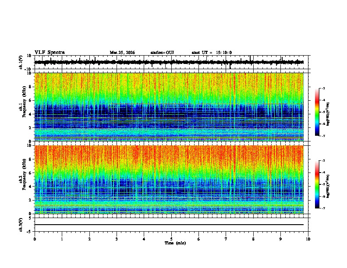Select the "Mar.25, 2026" date text

click(x=122, y=53)
